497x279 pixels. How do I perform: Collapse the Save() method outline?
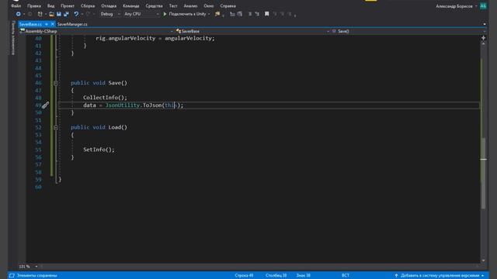[x=56, y=83]
